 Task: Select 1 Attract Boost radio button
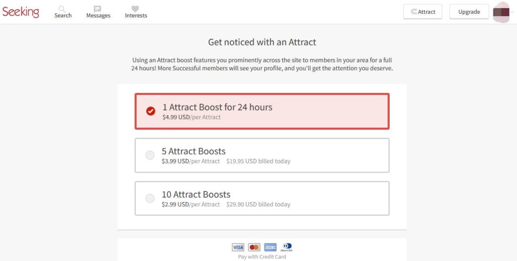point(150,112)
